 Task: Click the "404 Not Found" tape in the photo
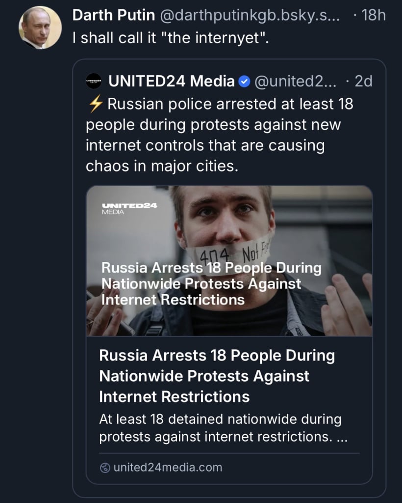[x=230, y=253]
